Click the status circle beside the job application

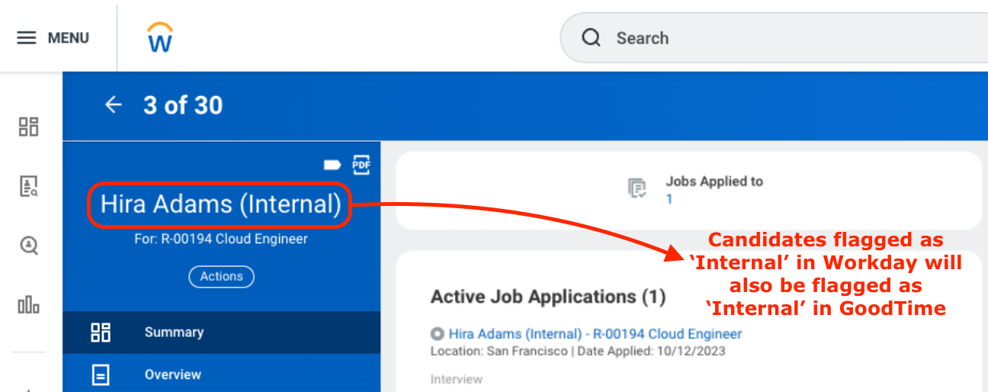(437, 334)
